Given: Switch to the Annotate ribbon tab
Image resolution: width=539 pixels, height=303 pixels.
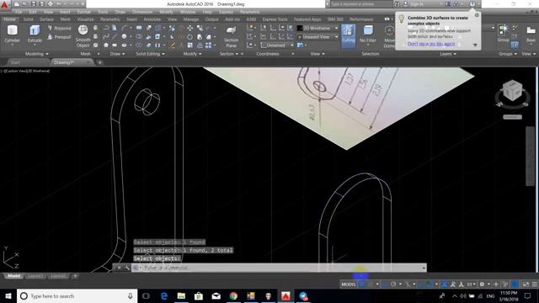Looking at the screenshot, I should tap(152, 19).
